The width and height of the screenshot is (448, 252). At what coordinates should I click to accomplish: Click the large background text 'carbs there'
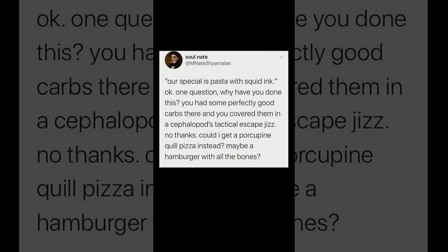tap(93, 87)
